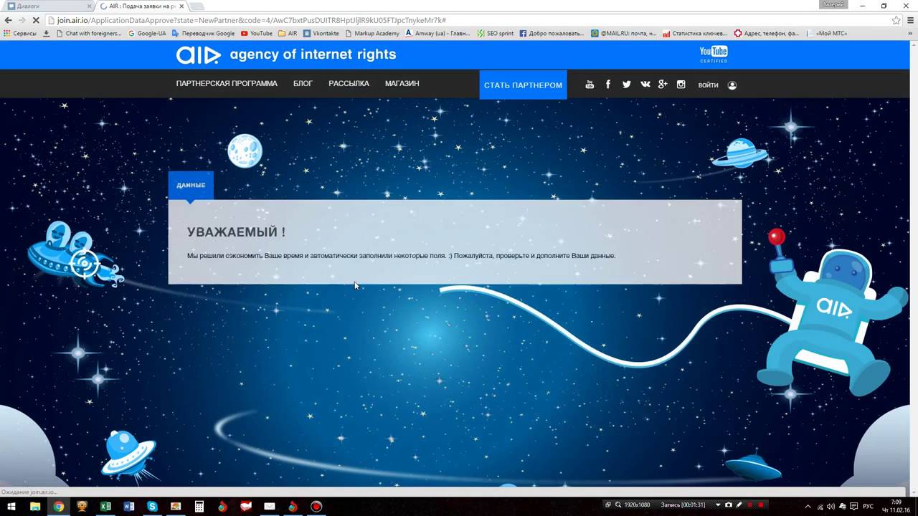Image resolution: width=918 pixels, height=516 pixels.
Task: Open the SEO sprint bookmark
Action: click(x=496, y=33)
